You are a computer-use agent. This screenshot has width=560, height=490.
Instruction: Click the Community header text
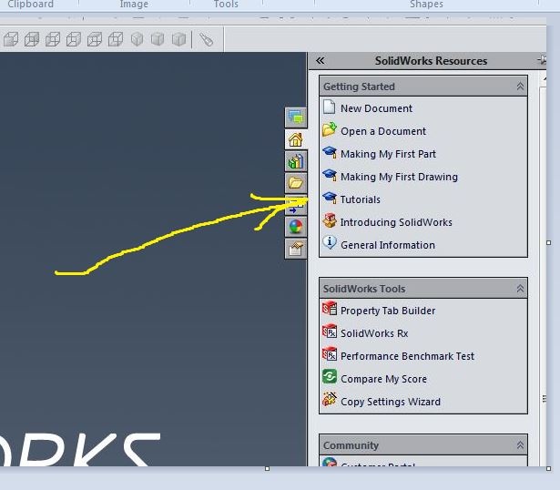click(351, 445)
